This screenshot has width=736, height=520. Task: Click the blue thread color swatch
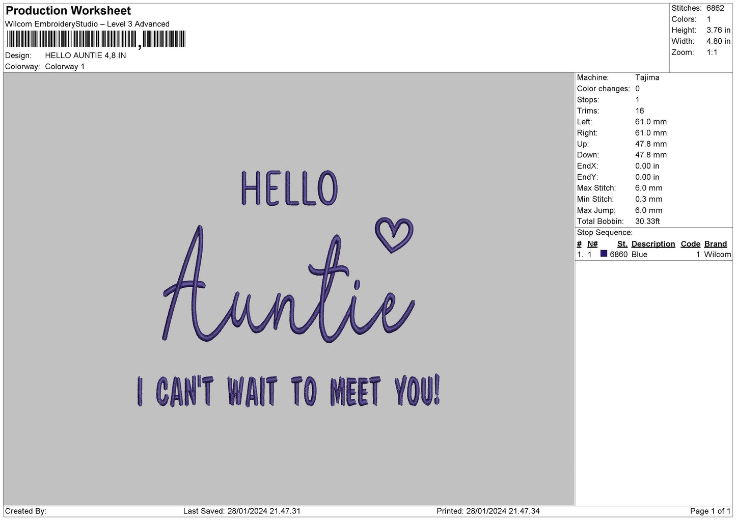(x=604, y=254)
